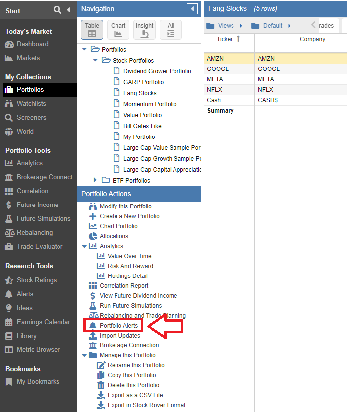Open the Correlation tool in sidebar

26,191
